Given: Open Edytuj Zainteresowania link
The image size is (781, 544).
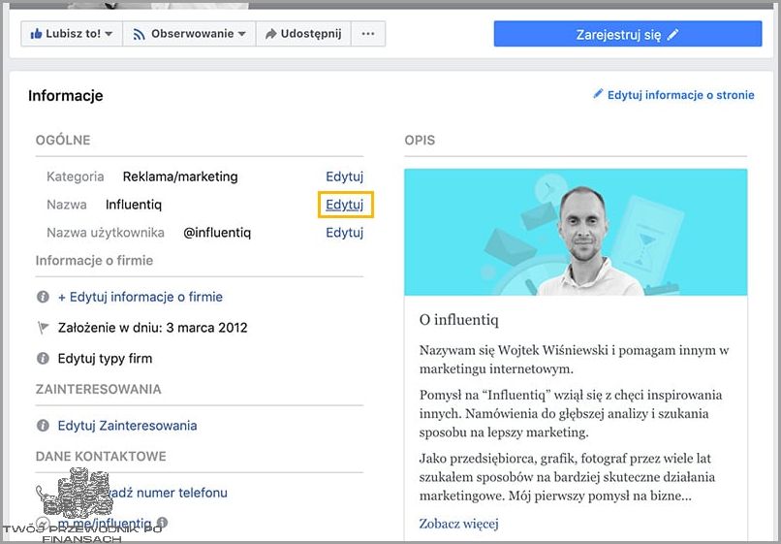Looking at the screenshot, I should 127,426.
